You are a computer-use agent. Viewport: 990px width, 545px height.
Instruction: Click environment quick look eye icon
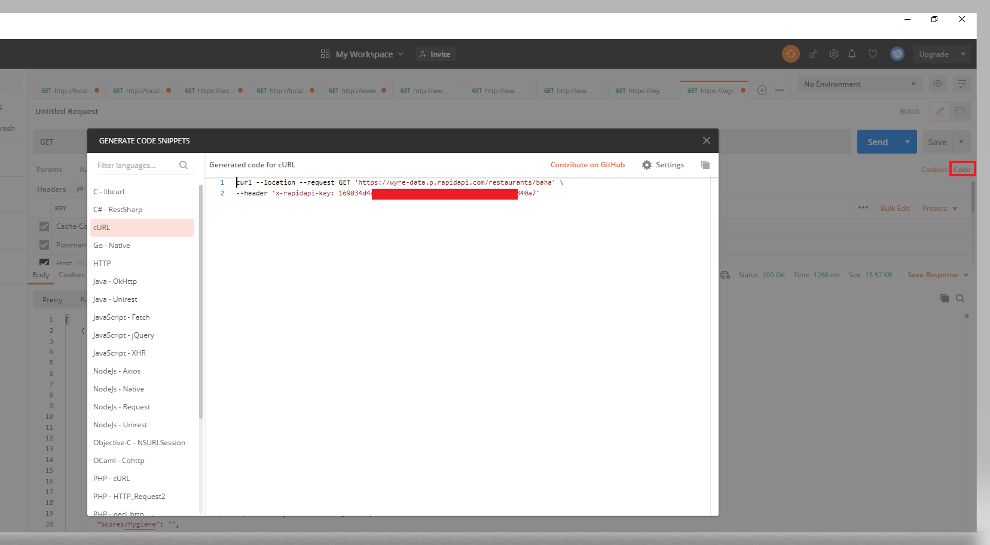pyautogui.click(x=938, y=84)
